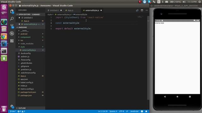Select App.js in Open Editors list
Image resolution: width=202 pixels, height=113 pixels.
click(30, 21)
